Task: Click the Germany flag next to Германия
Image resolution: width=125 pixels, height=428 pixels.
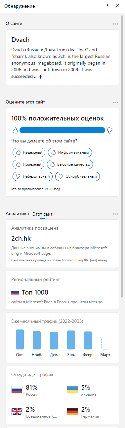Action: click(x=72, y=412)
